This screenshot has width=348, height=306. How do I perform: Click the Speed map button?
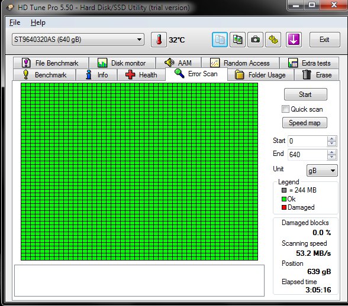tap(304, 123)
